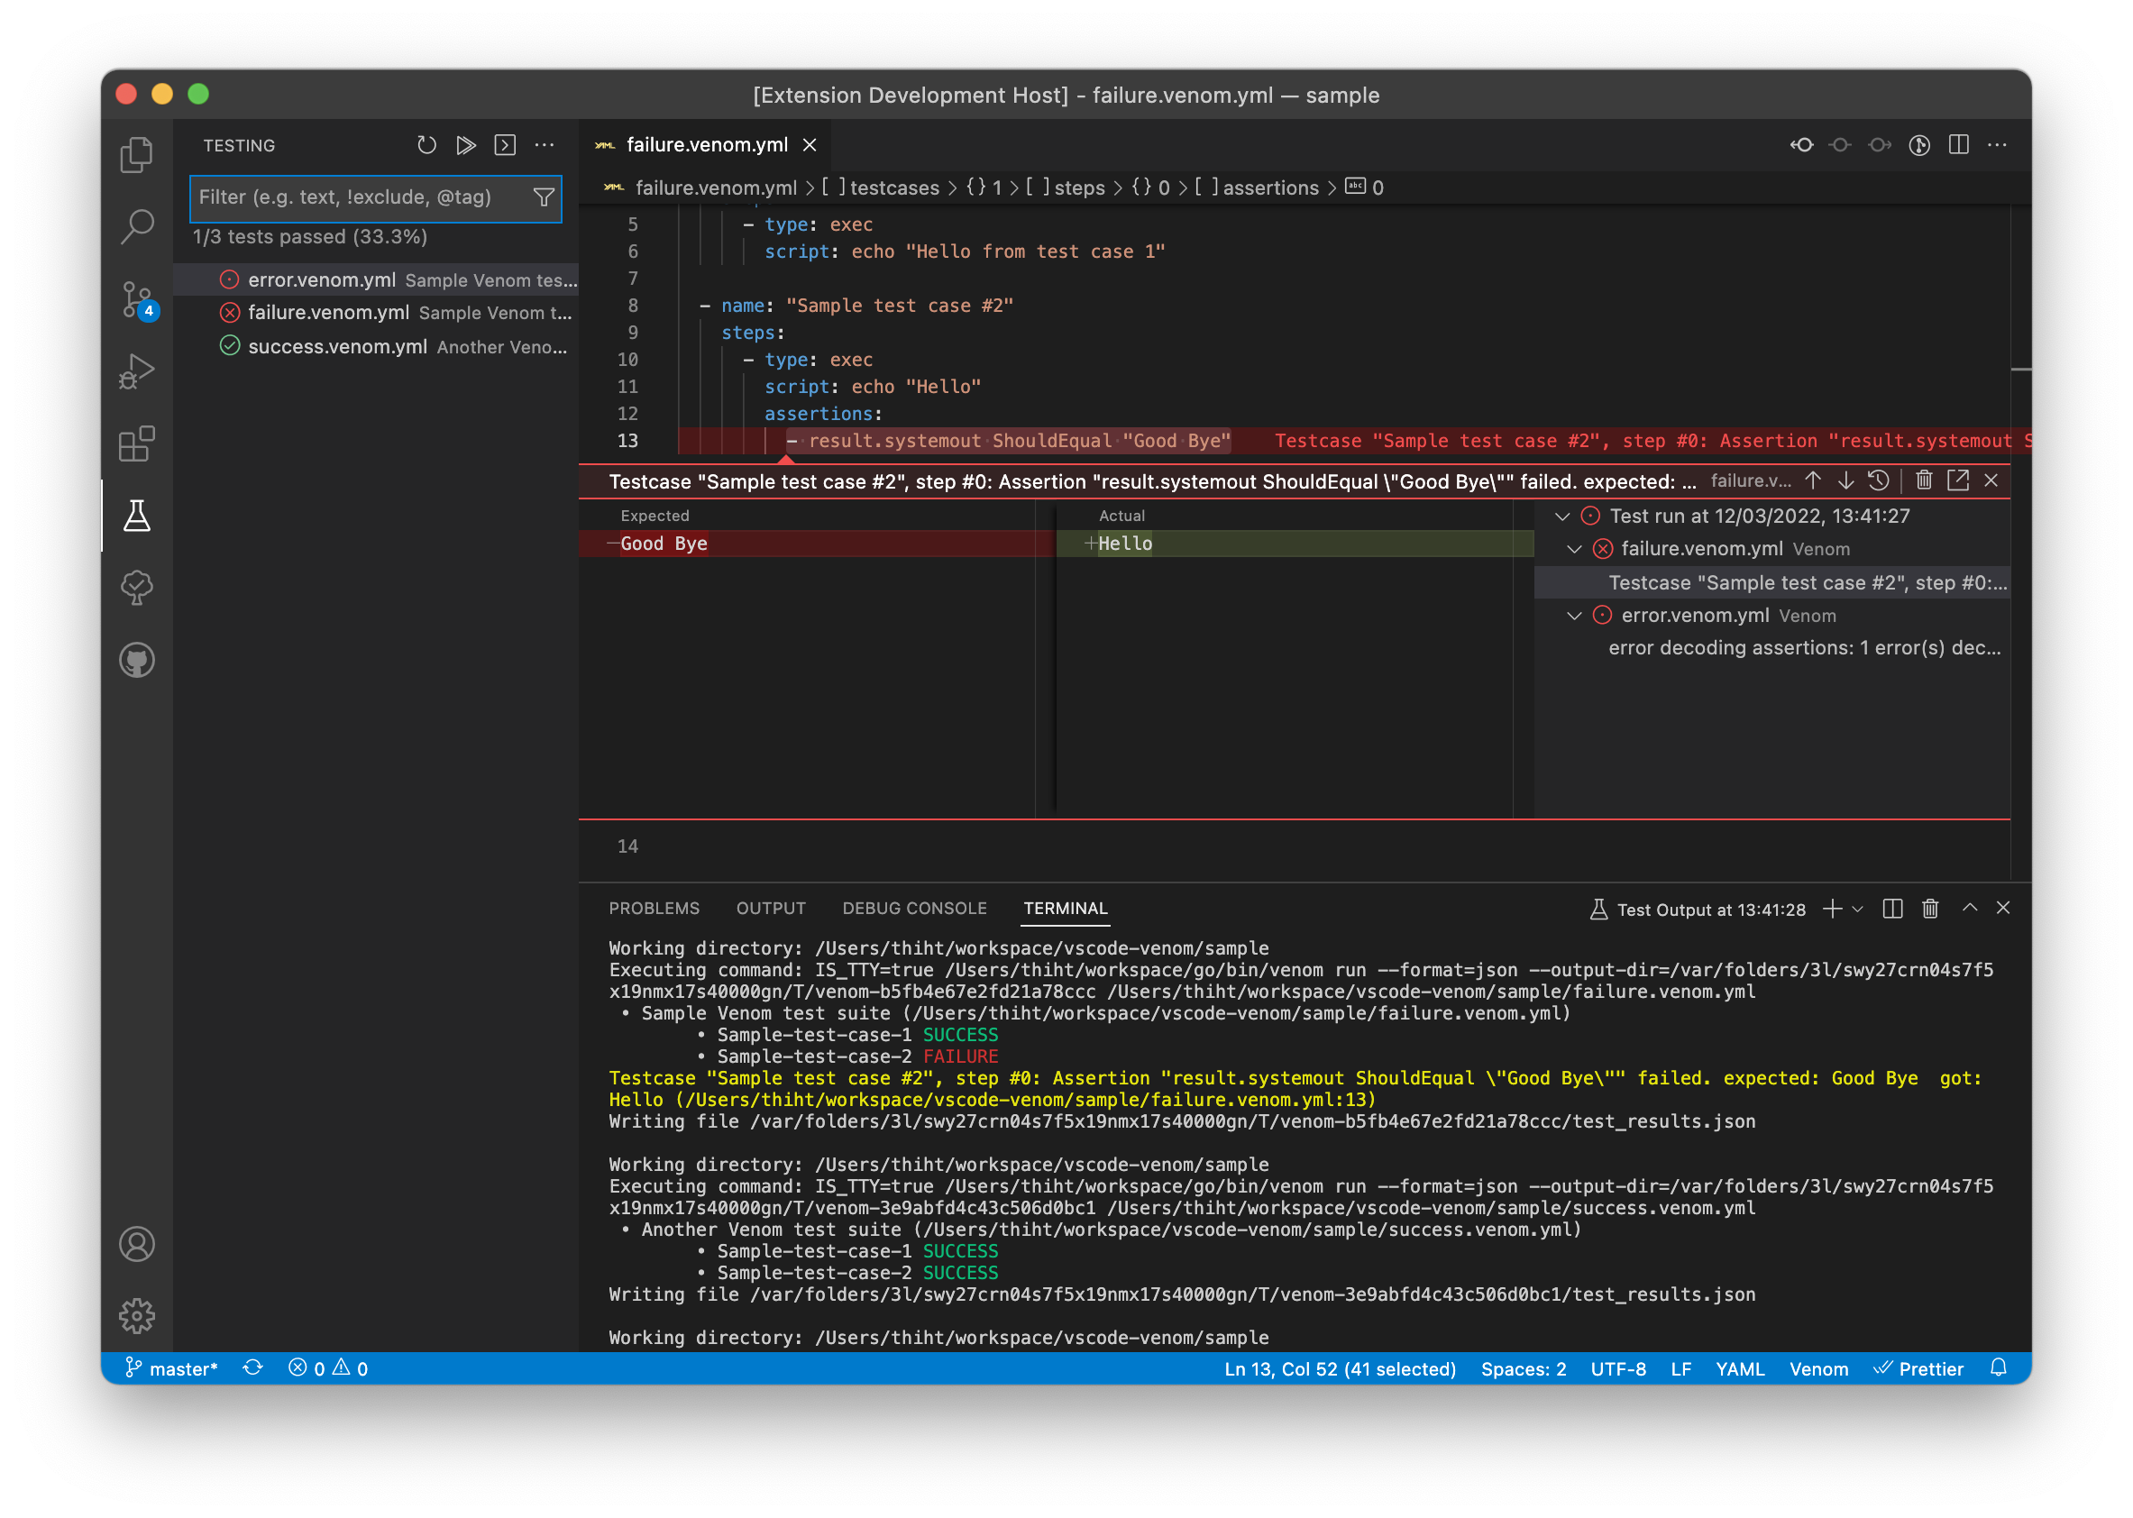The image size is (2133, 1518).
Task: Click the Prettier status bar button
Action: pyautogui.click(x=1919, y=1369)
